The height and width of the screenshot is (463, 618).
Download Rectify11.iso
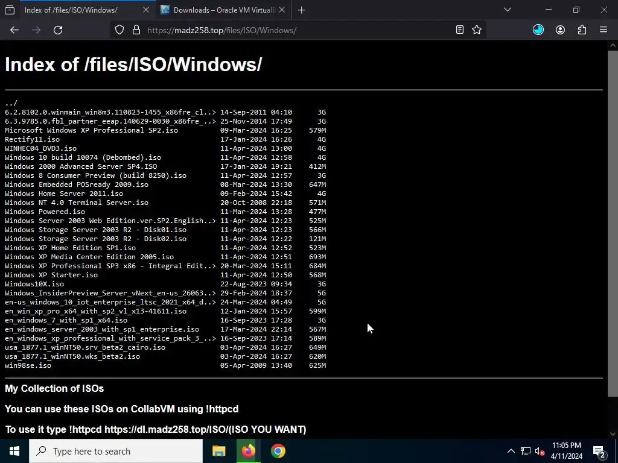point(33,139)
